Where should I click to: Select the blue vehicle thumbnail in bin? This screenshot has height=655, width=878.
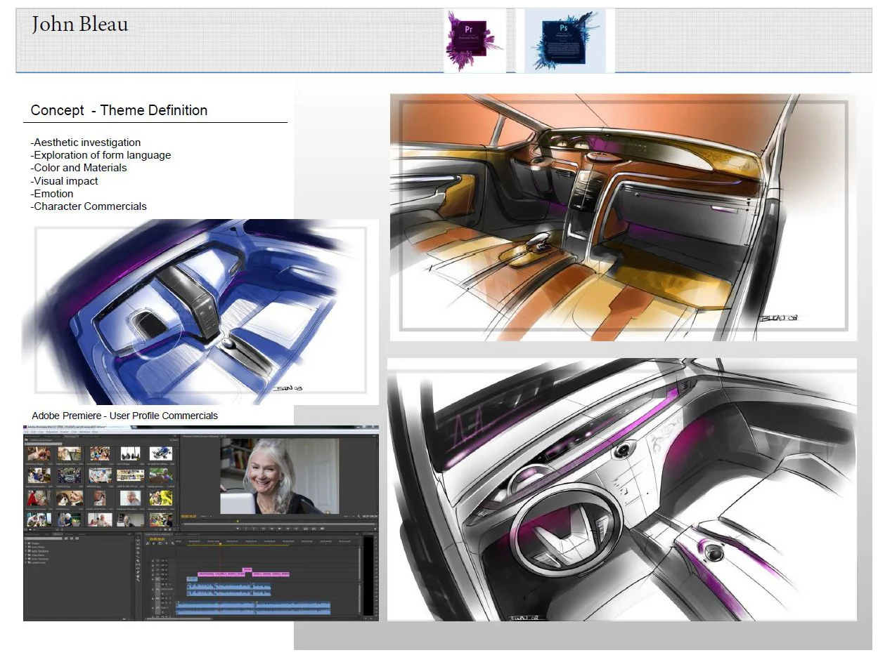coord(161,454)
